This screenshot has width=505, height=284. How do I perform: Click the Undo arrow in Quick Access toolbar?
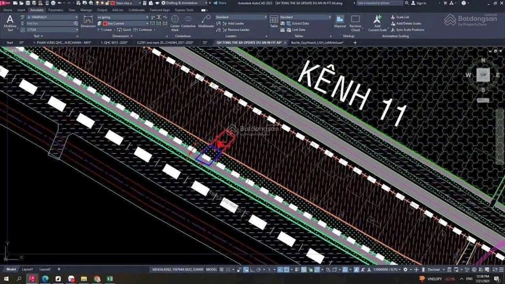click(x=60, y=3)
